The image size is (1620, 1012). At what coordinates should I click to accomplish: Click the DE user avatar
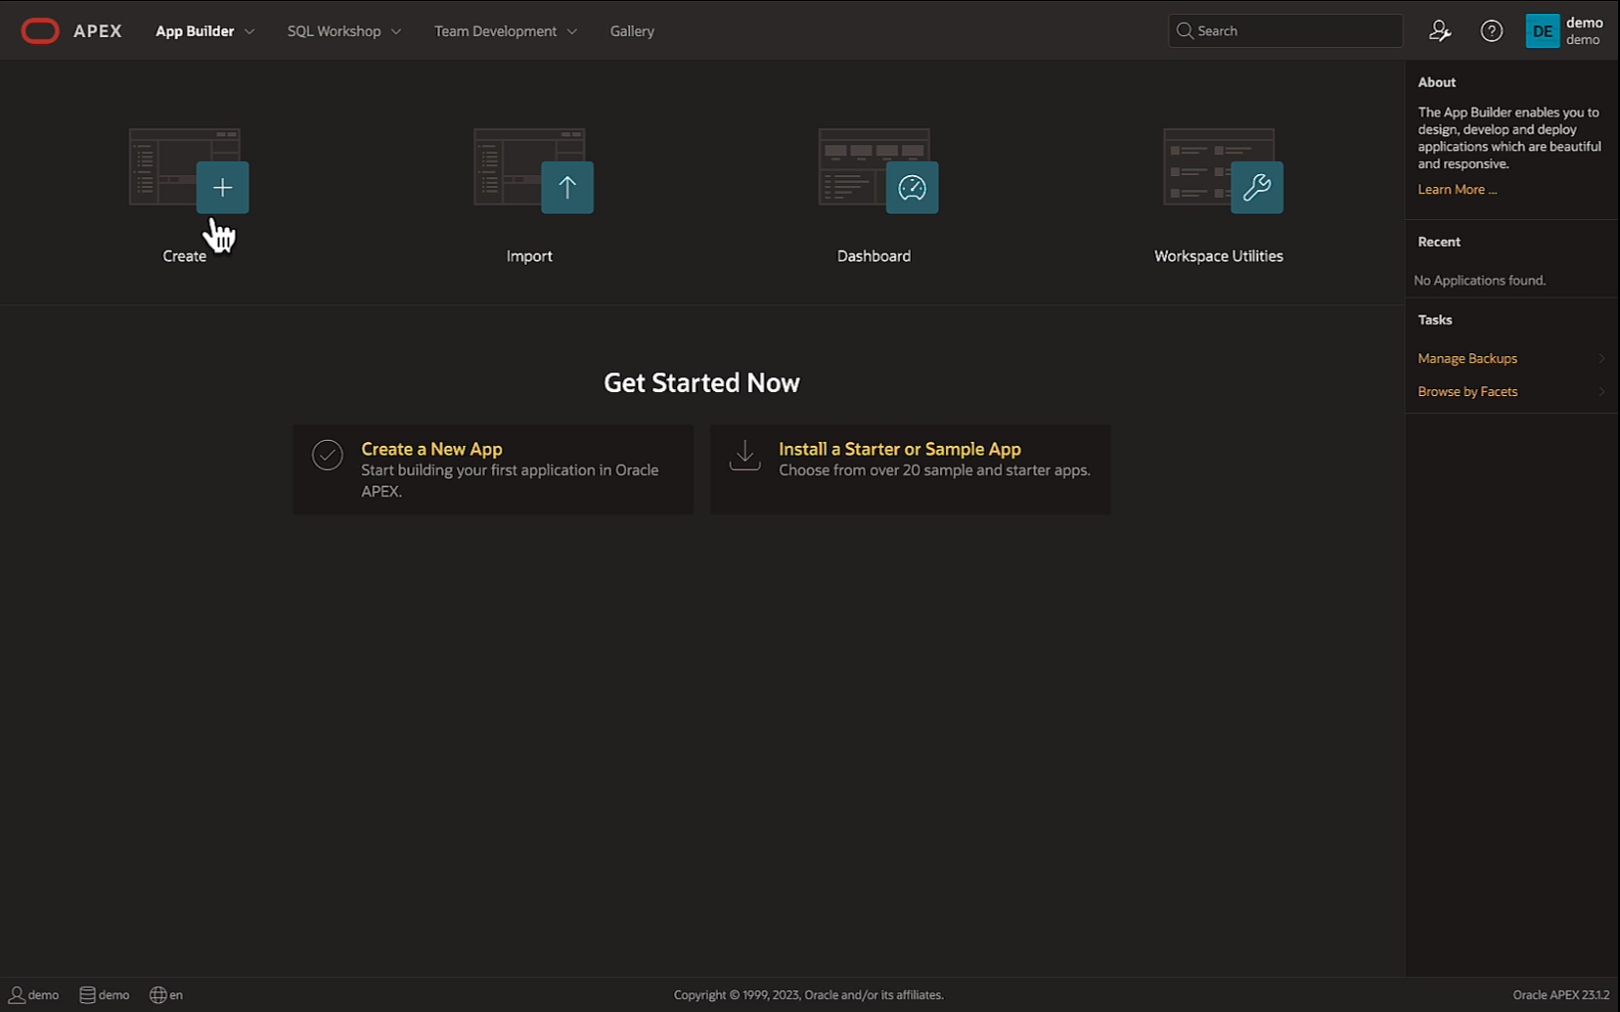[x=1542, y=31]
